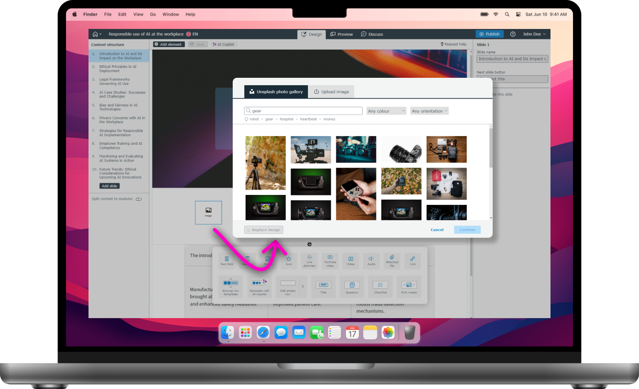Open the Finder View menu

point(138,14)
